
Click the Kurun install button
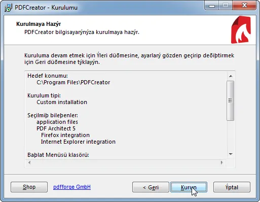coord(189,187)
